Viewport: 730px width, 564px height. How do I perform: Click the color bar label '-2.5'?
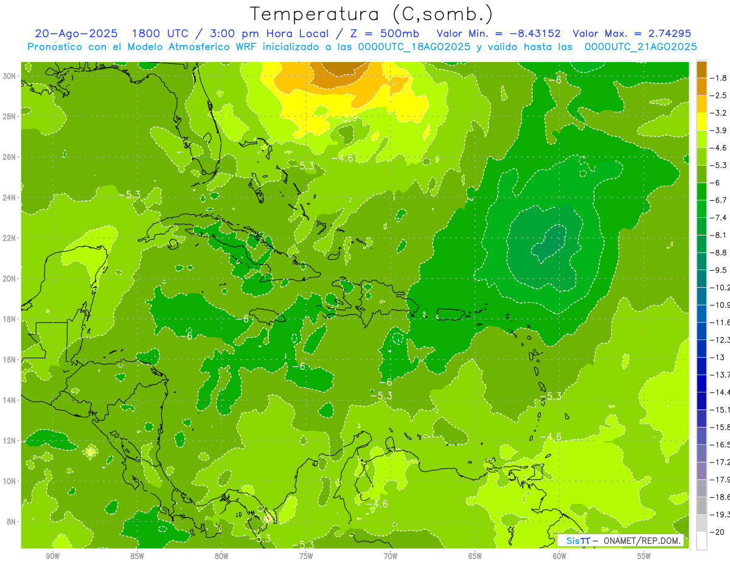[x=719, y=96]
